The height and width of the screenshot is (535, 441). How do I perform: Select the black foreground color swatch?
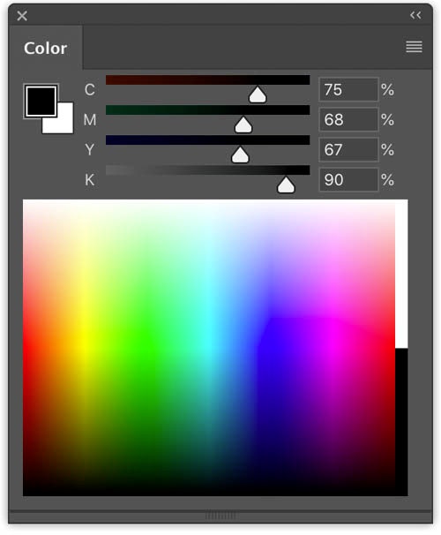click(x=41, y=102)
